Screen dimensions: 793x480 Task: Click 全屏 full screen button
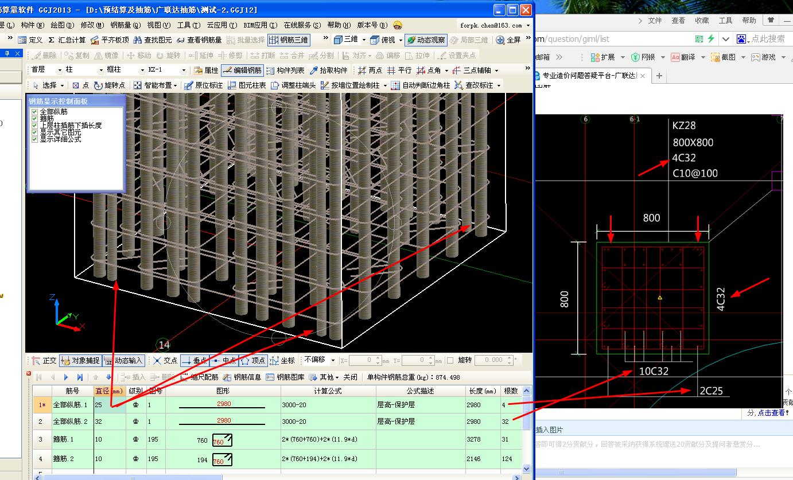point(508,40)
